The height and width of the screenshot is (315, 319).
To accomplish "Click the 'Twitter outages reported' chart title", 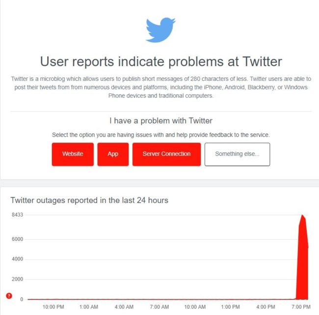I will point(89,200).
